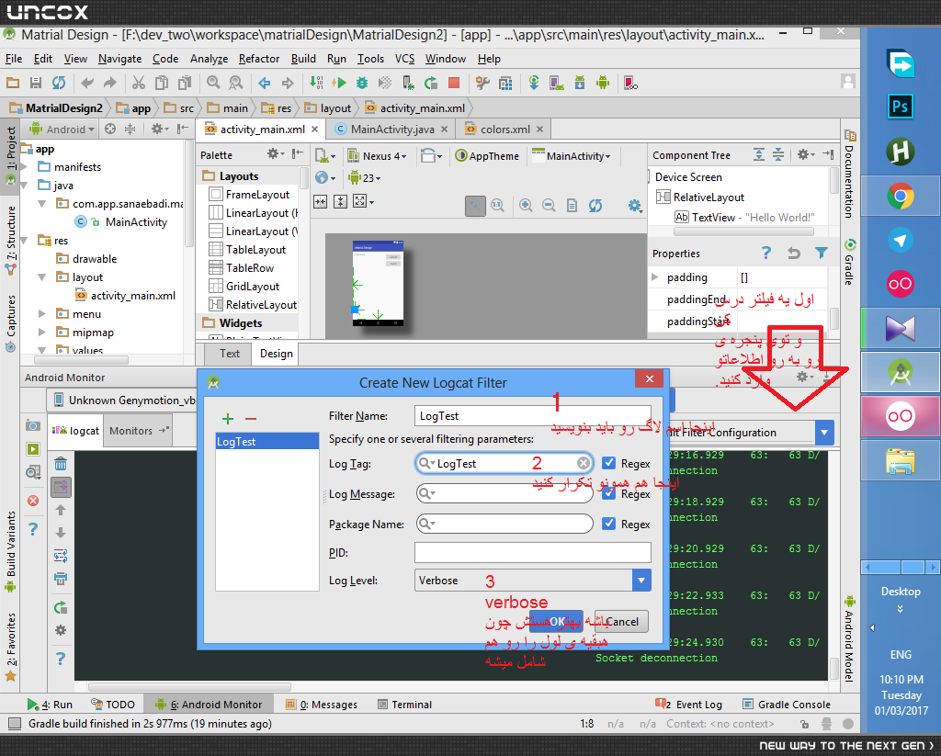The width and height of the screenshot is (941, 756).
Task: Toggle the Package Name Regex checkbox
Action: point(608,524)
